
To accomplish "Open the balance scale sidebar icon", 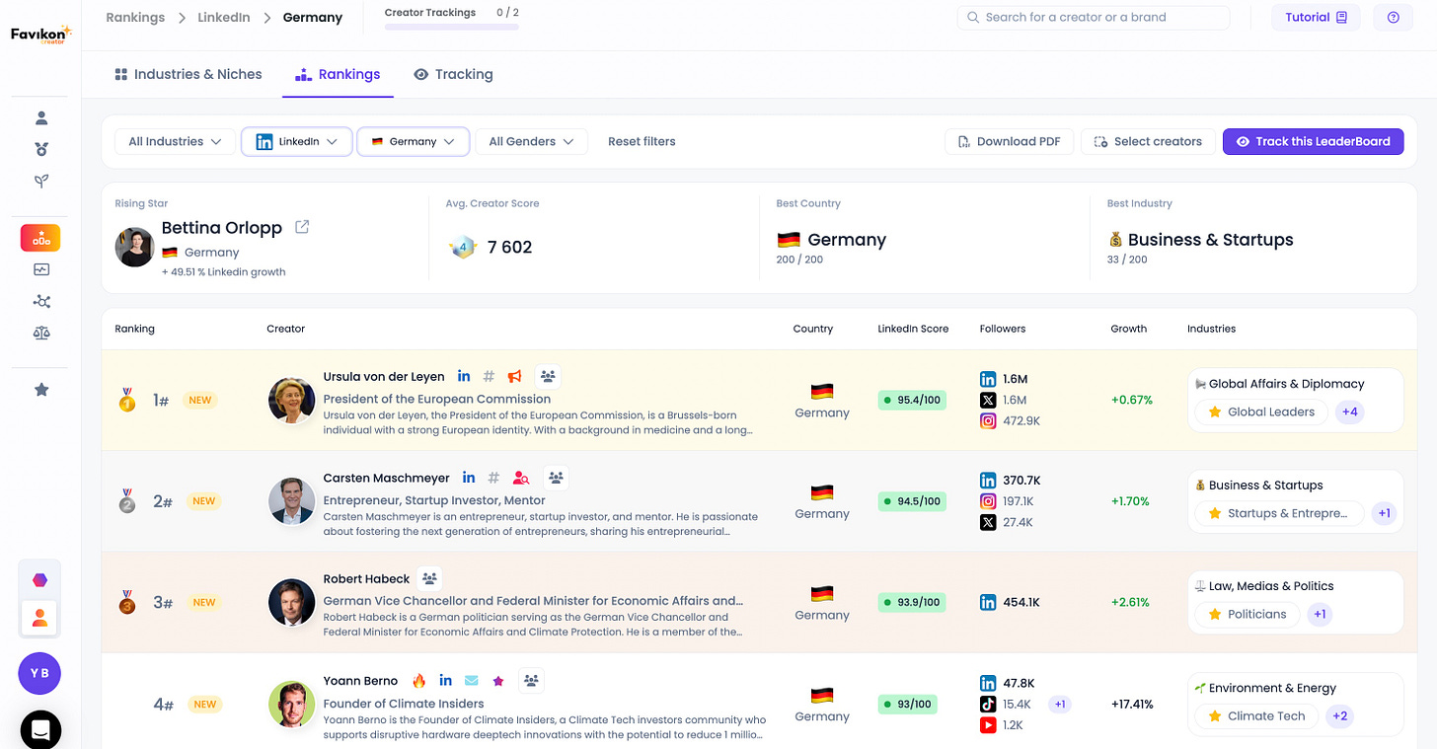I will (x=41, y=334).
